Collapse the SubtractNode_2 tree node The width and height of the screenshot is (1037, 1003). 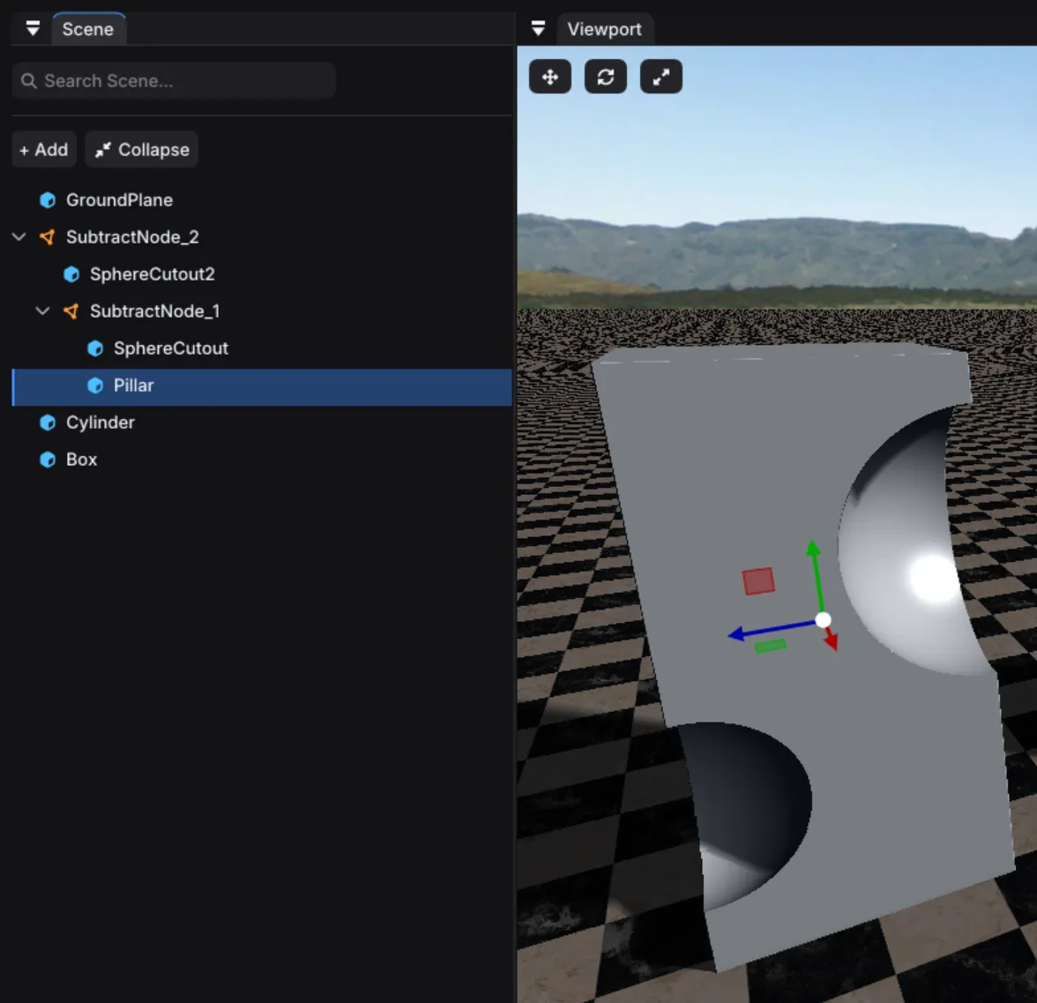[19, 236]
